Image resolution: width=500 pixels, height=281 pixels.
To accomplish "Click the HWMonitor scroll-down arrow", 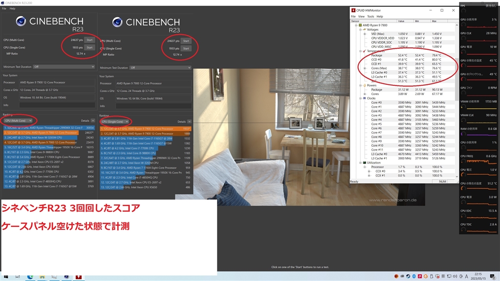I will point(457,176).
